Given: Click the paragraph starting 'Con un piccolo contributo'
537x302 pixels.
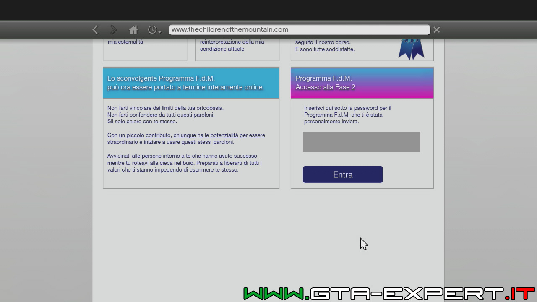Looking at the screenshot, I should tap(186, 139).
